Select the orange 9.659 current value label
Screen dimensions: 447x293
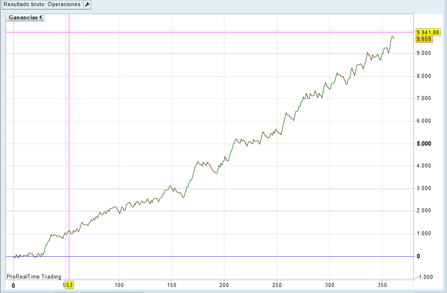[x=424, y=39]
